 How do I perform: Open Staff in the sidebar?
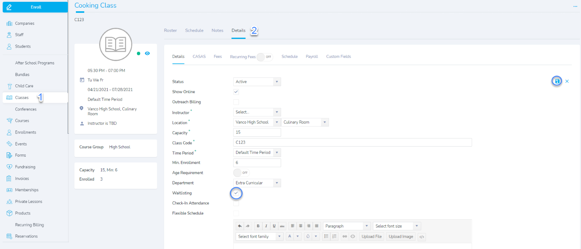click(19, 35)
